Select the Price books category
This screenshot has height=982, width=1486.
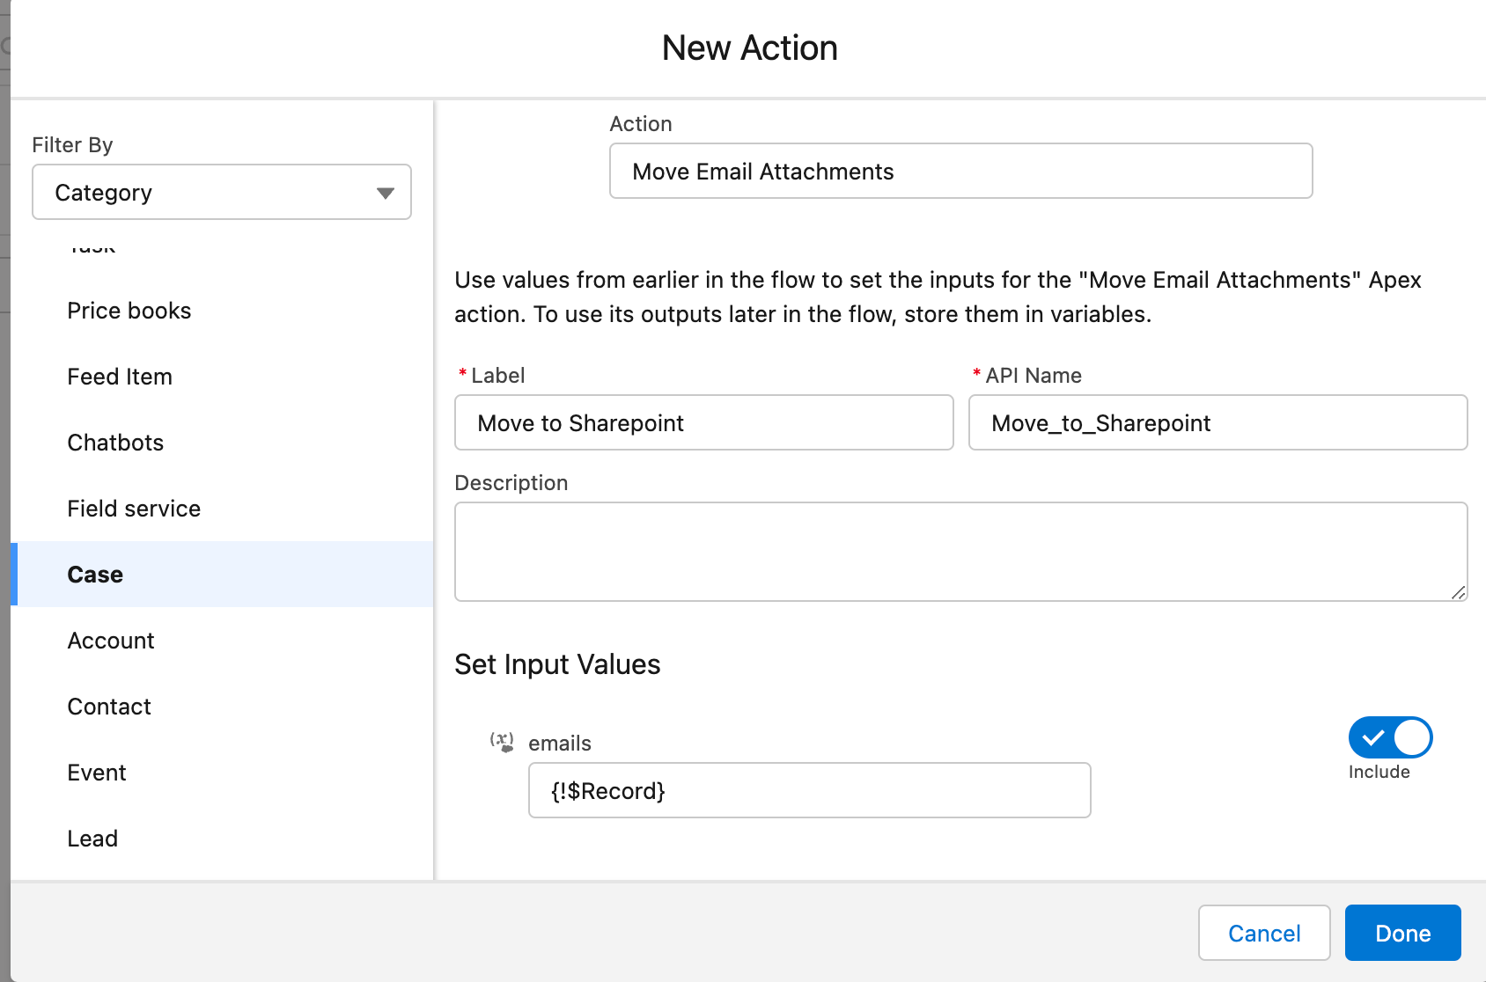point(129,311)
